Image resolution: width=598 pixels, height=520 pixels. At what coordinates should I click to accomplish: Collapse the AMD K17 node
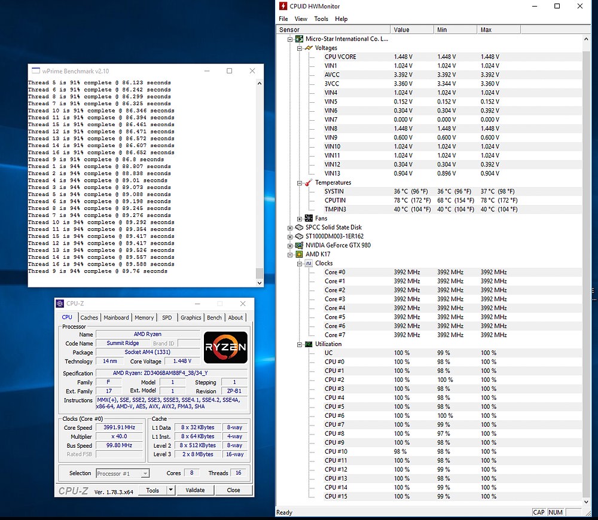click(x=290, y=255)
